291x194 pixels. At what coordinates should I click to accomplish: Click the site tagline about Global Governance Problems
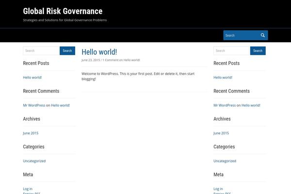pyautogui.click(x=65, y=20)
